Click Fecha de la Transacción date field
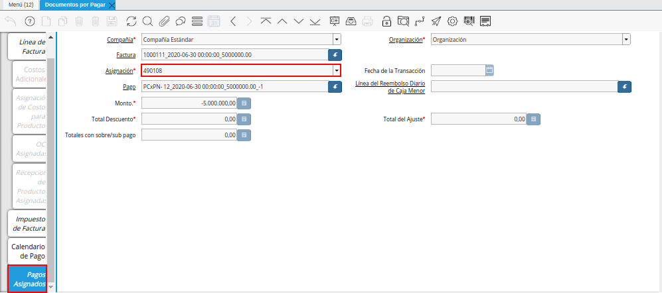 [458, 70]
